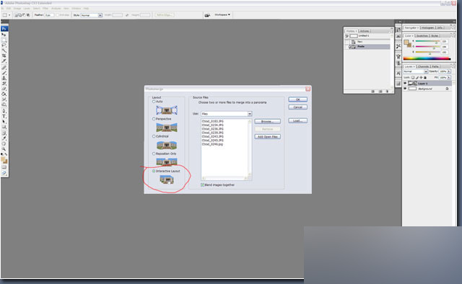Open the Fill slider arrow in Layers

pos(449,77)
